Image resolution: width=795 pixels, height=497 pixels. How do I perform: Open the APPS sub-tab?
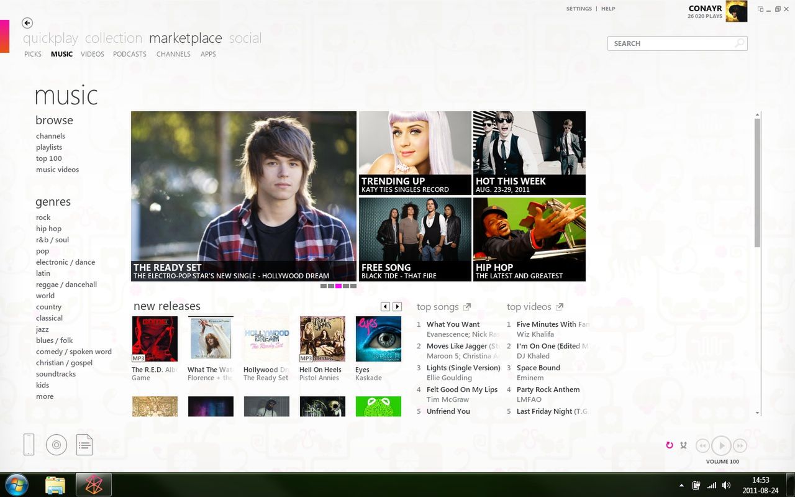point(208,54)
